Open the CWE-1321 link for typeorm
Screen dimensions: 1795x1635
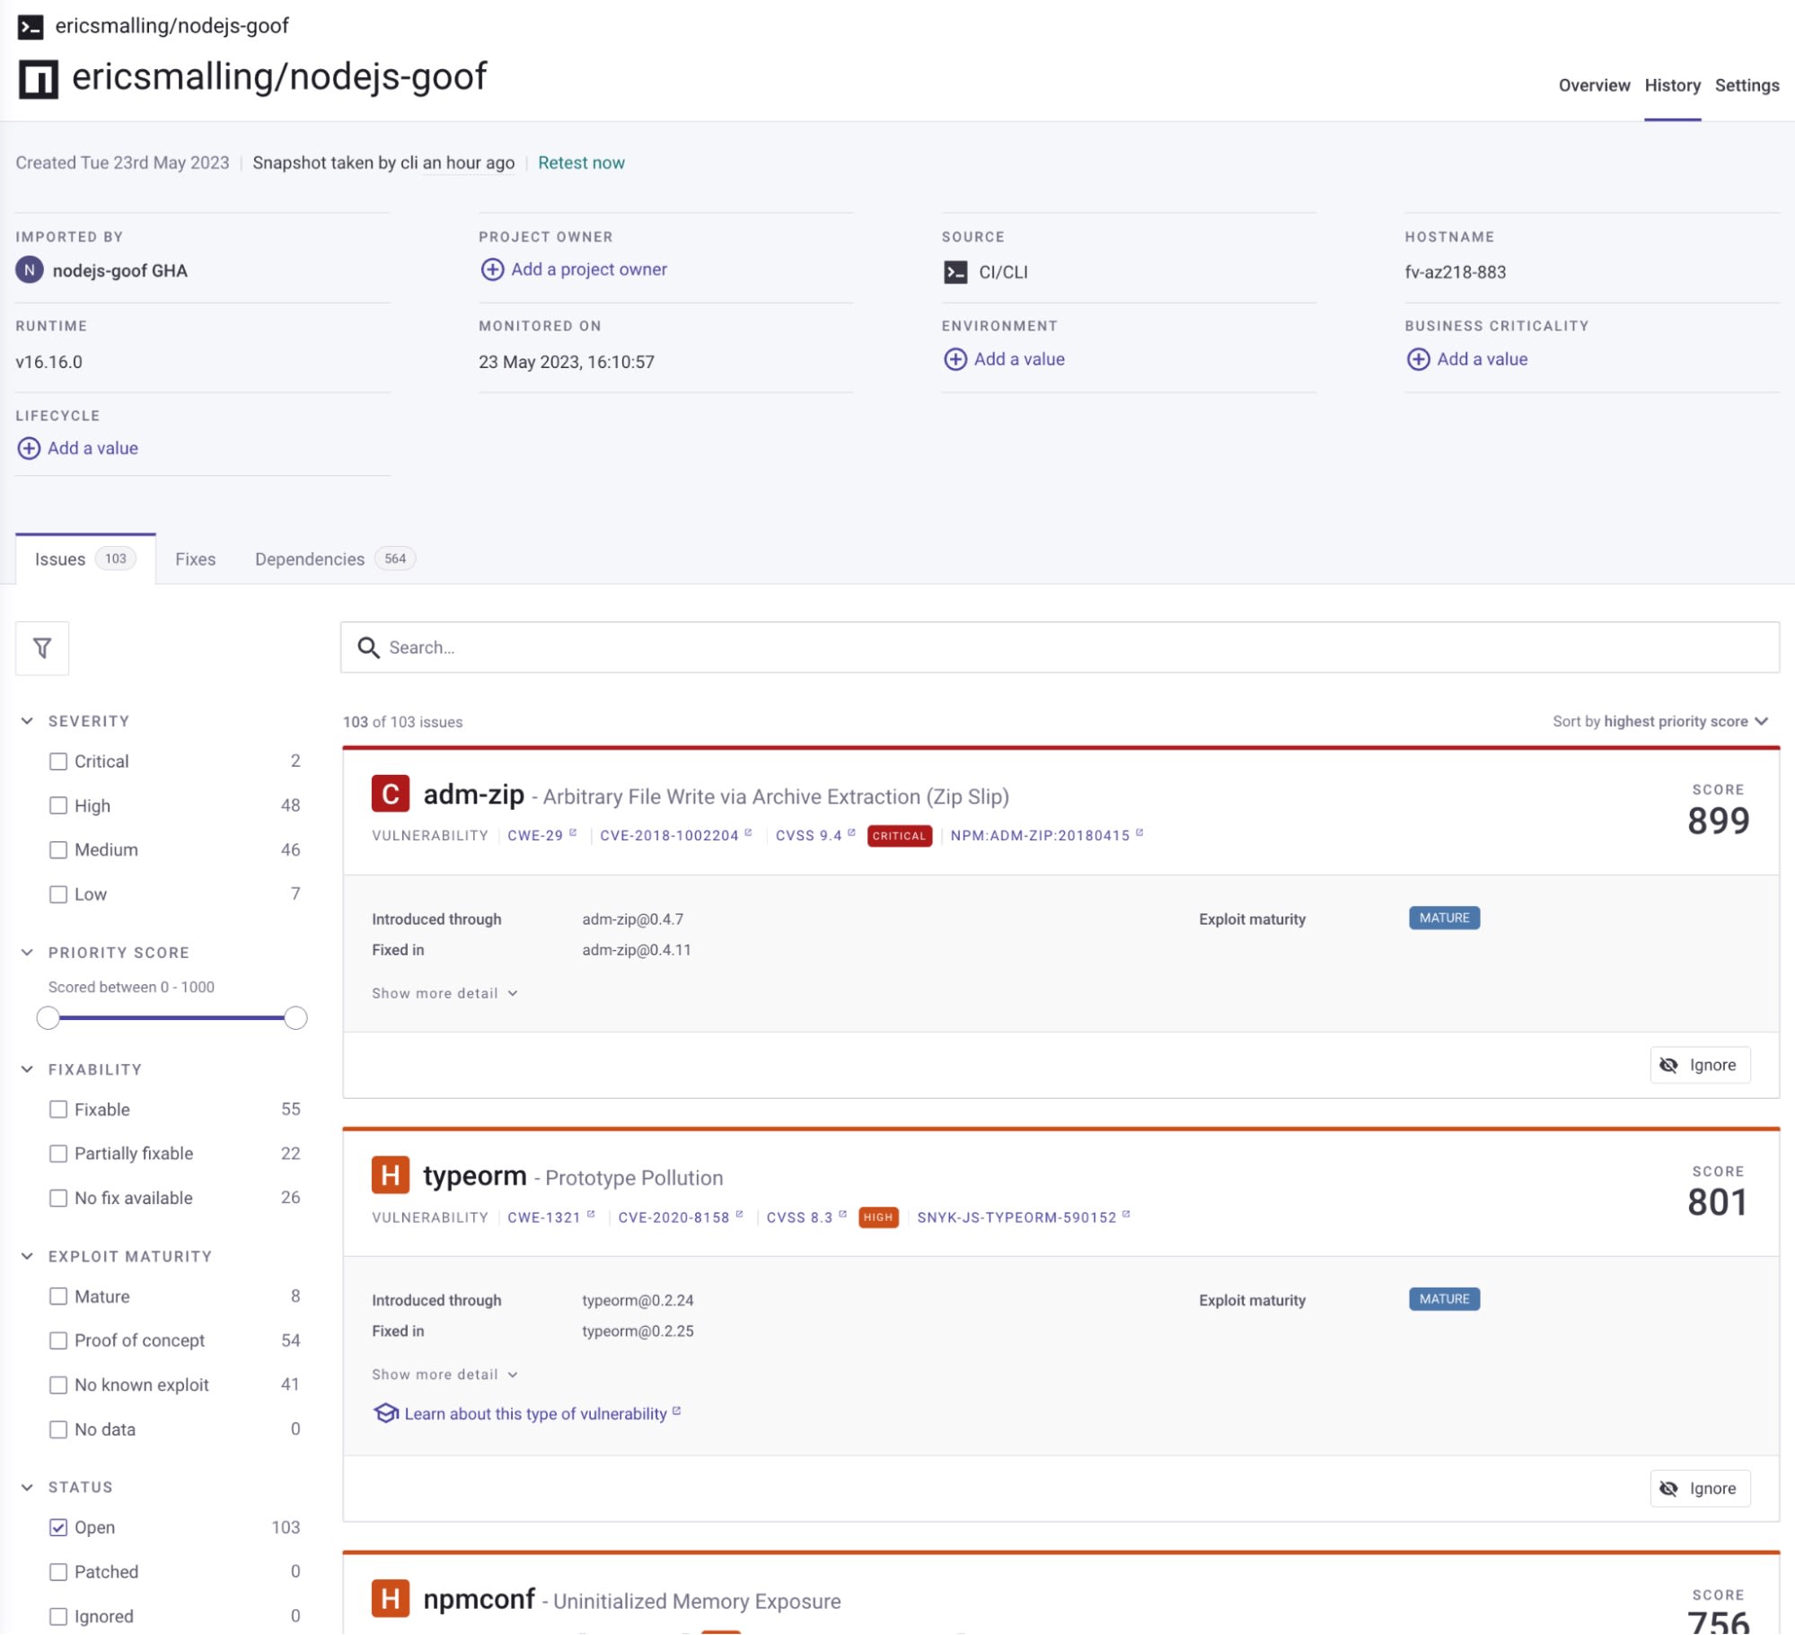(550, 1217)
